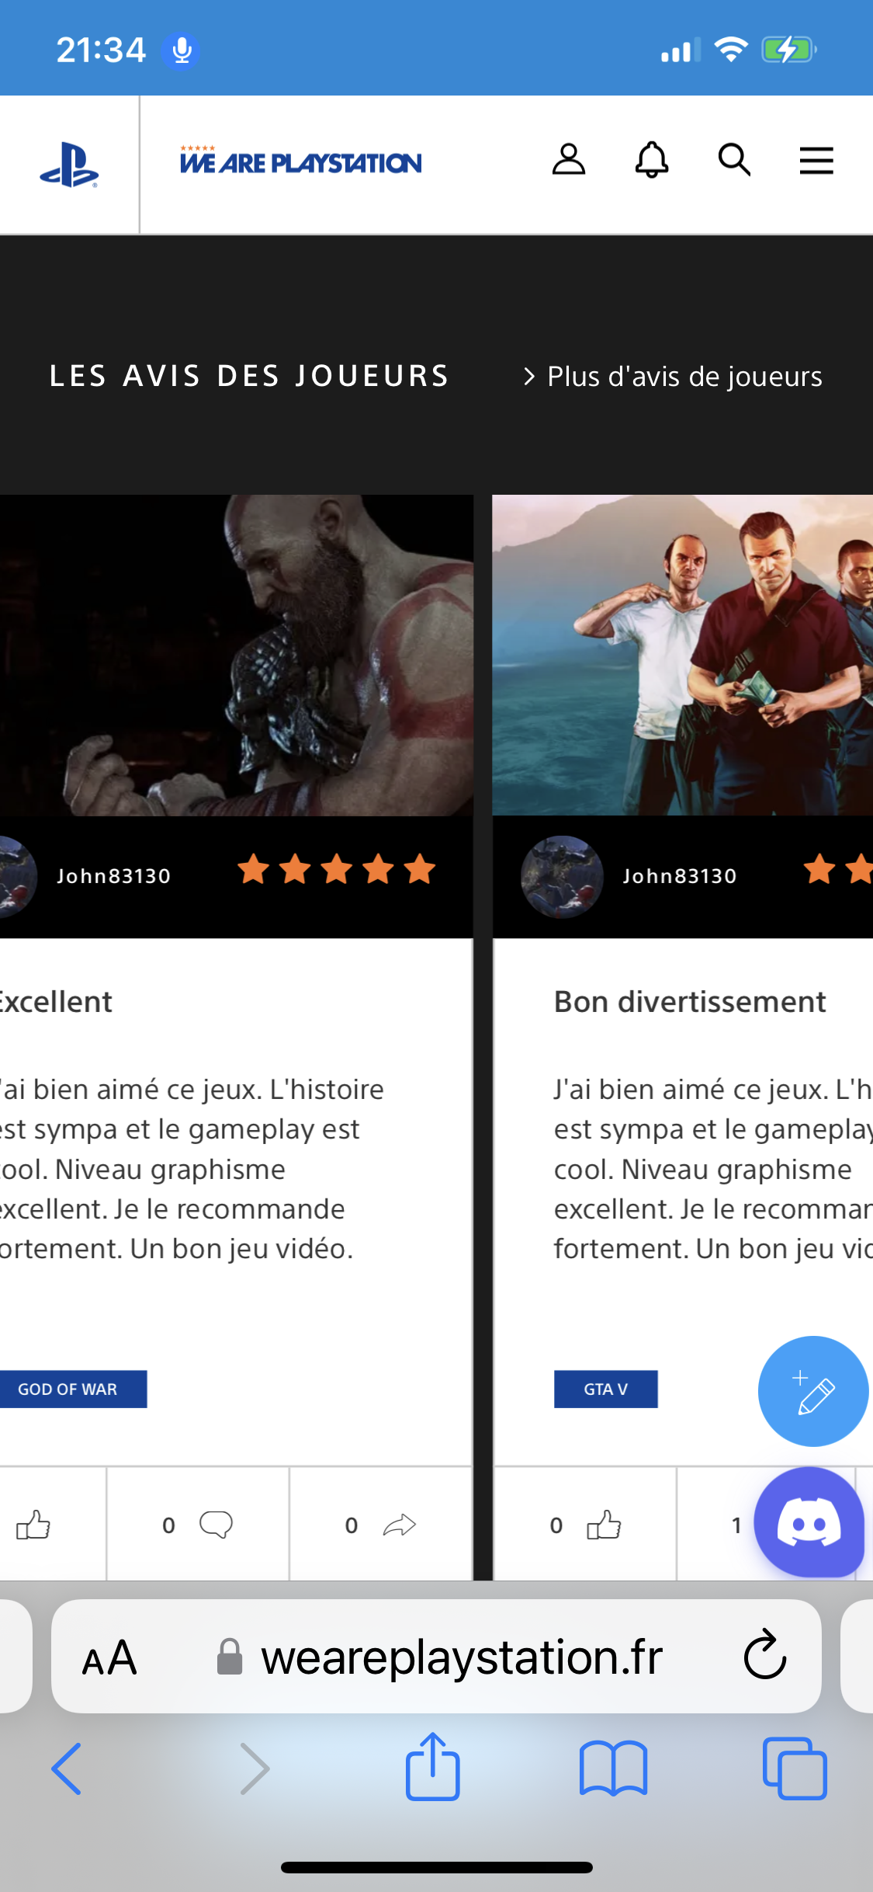This screenshot has height=1892, width=873.
Task: Like the God of War review
Action: pyautogui.click(x=33, y=1525)
